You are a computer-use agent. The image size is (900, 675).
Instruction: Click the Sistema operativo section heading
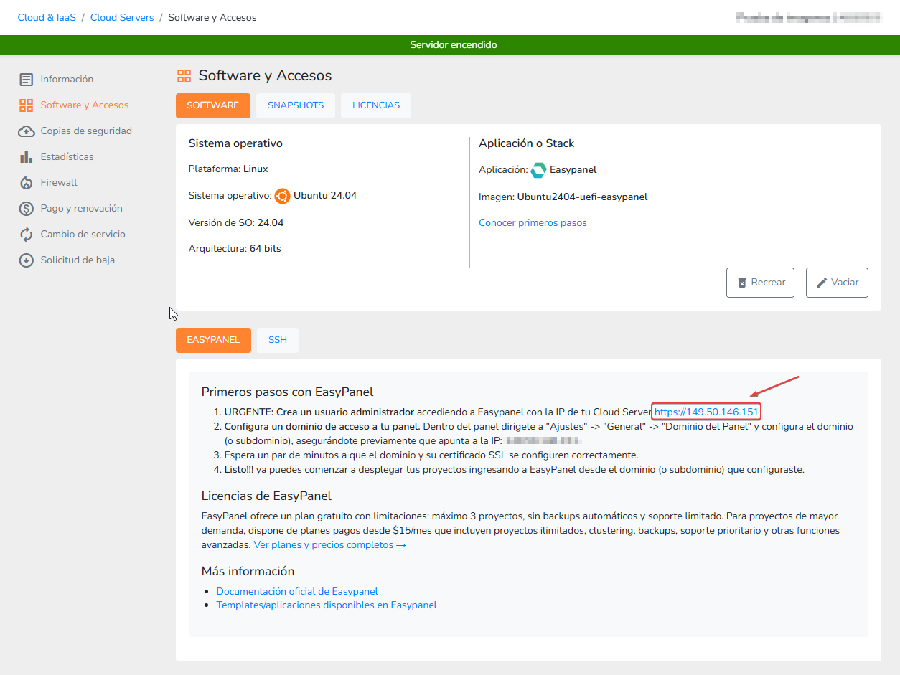tap(235, 143)
